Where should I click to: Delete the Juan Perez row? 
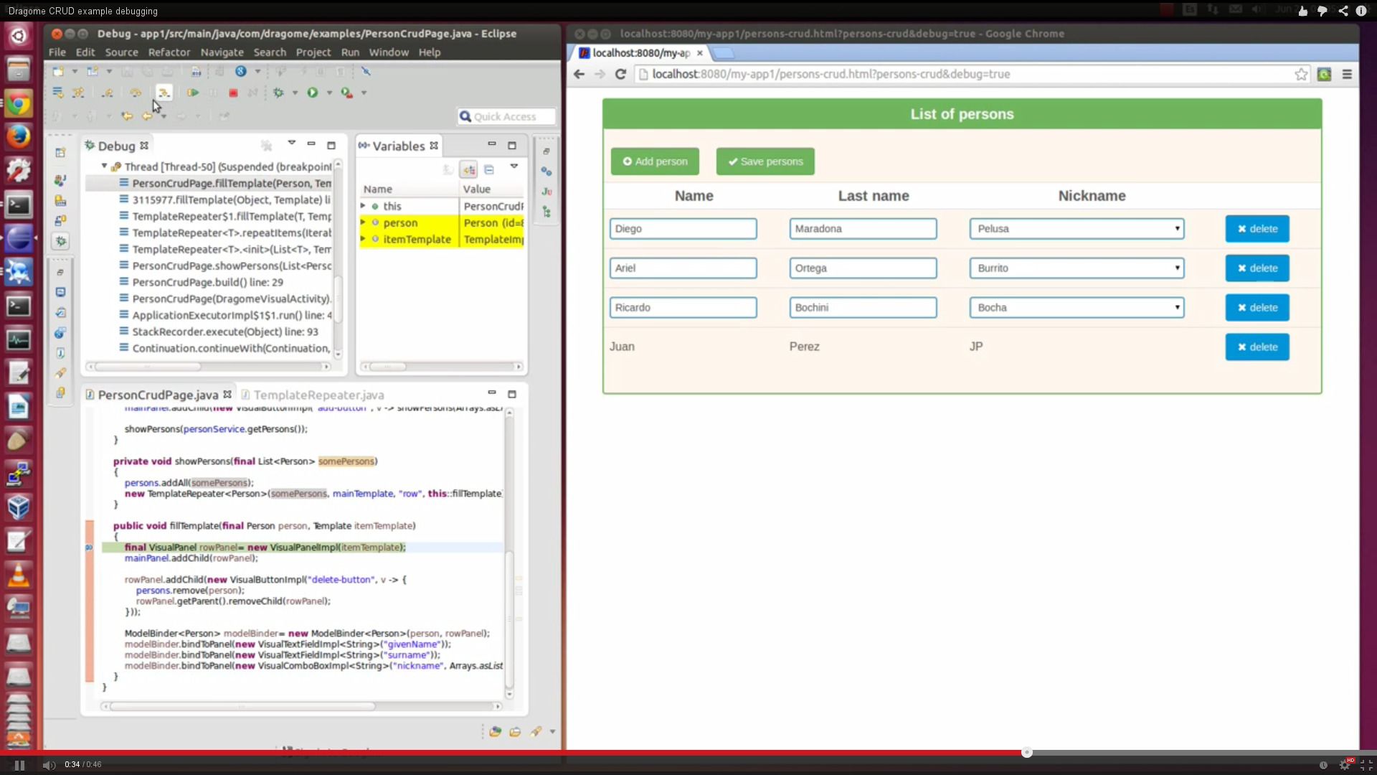[1258, 347]
